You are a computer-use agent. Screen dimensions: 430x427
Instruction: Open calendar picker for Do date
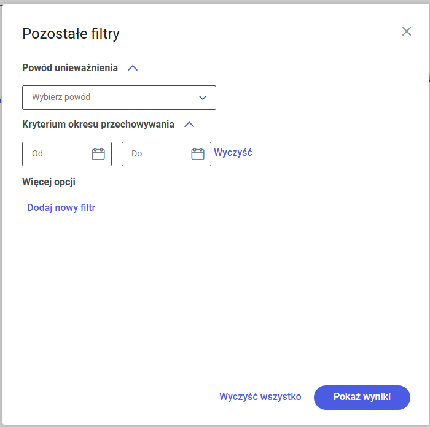click(198, 154)
